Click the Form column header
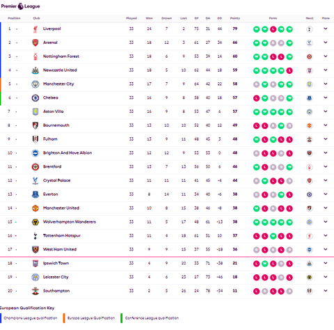Screen dimensions: 334x330 point(273,18)
